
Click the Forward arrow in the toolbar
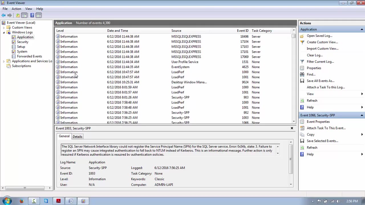click(x=9, y=15)
